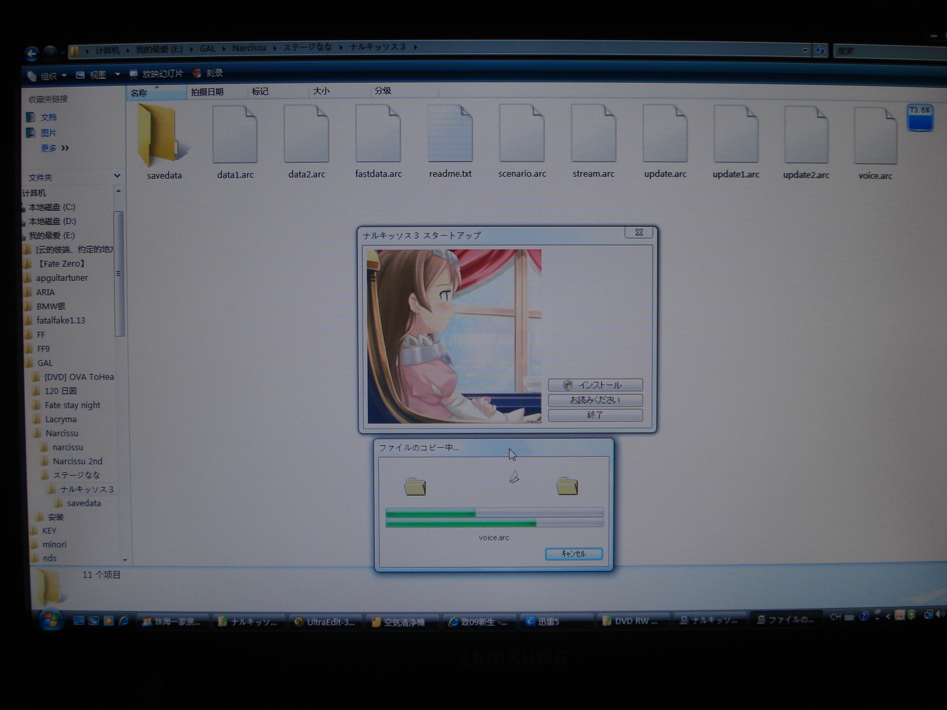Image resolution: width=947 pixels, height=710 pixels.
Task: Click the destination folder icon in copy dialog
Action: [567, 486]
